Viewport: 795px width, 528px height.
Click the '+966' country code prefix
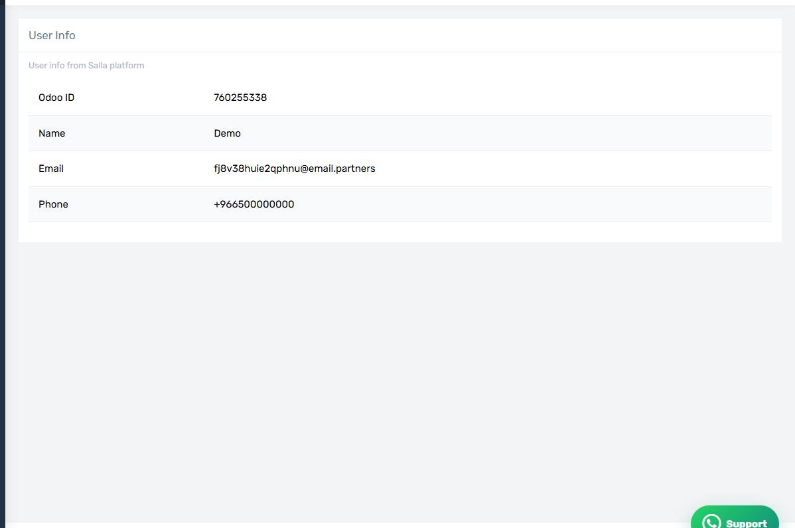pyautogui.click(x=225, y=204)
